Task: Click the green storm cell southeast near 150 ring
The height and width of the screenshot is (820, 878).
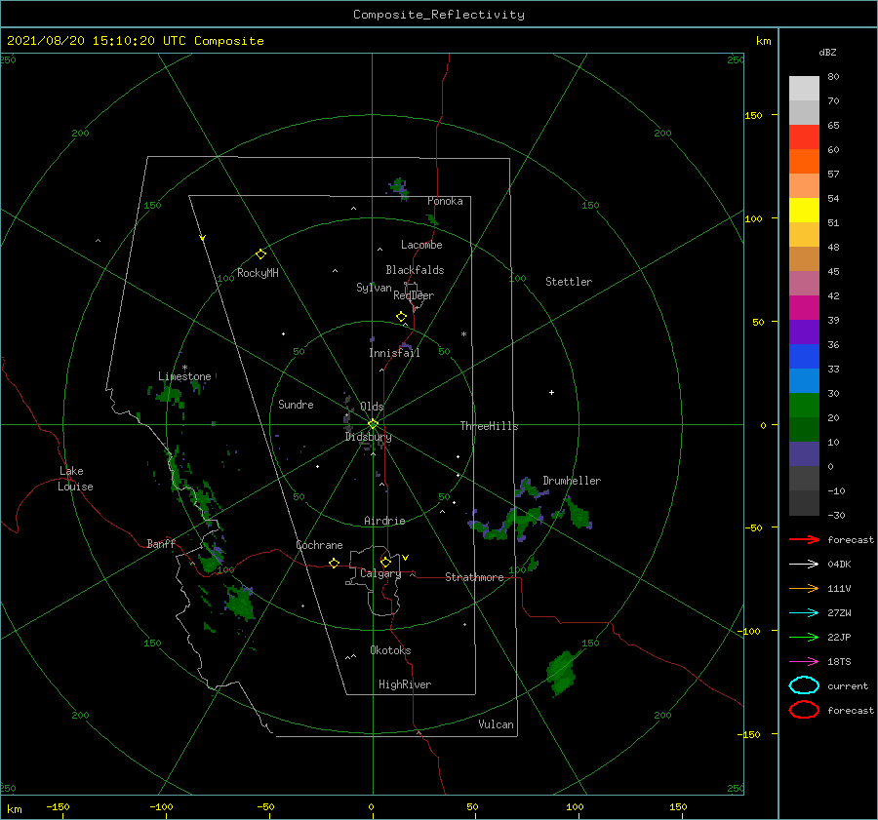Action: pos(562,672)
